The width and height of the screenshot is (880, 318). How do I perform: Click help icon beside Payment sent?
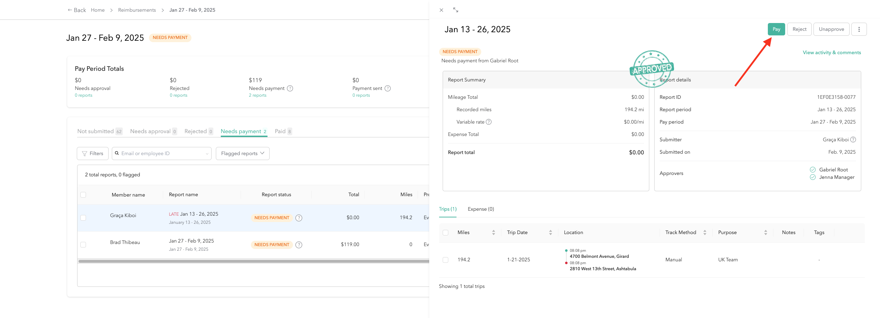click(387, 89)
